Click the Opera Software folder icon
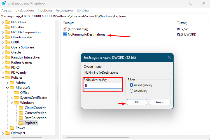The height and width of the screenshot is (140, 210). 8,47
